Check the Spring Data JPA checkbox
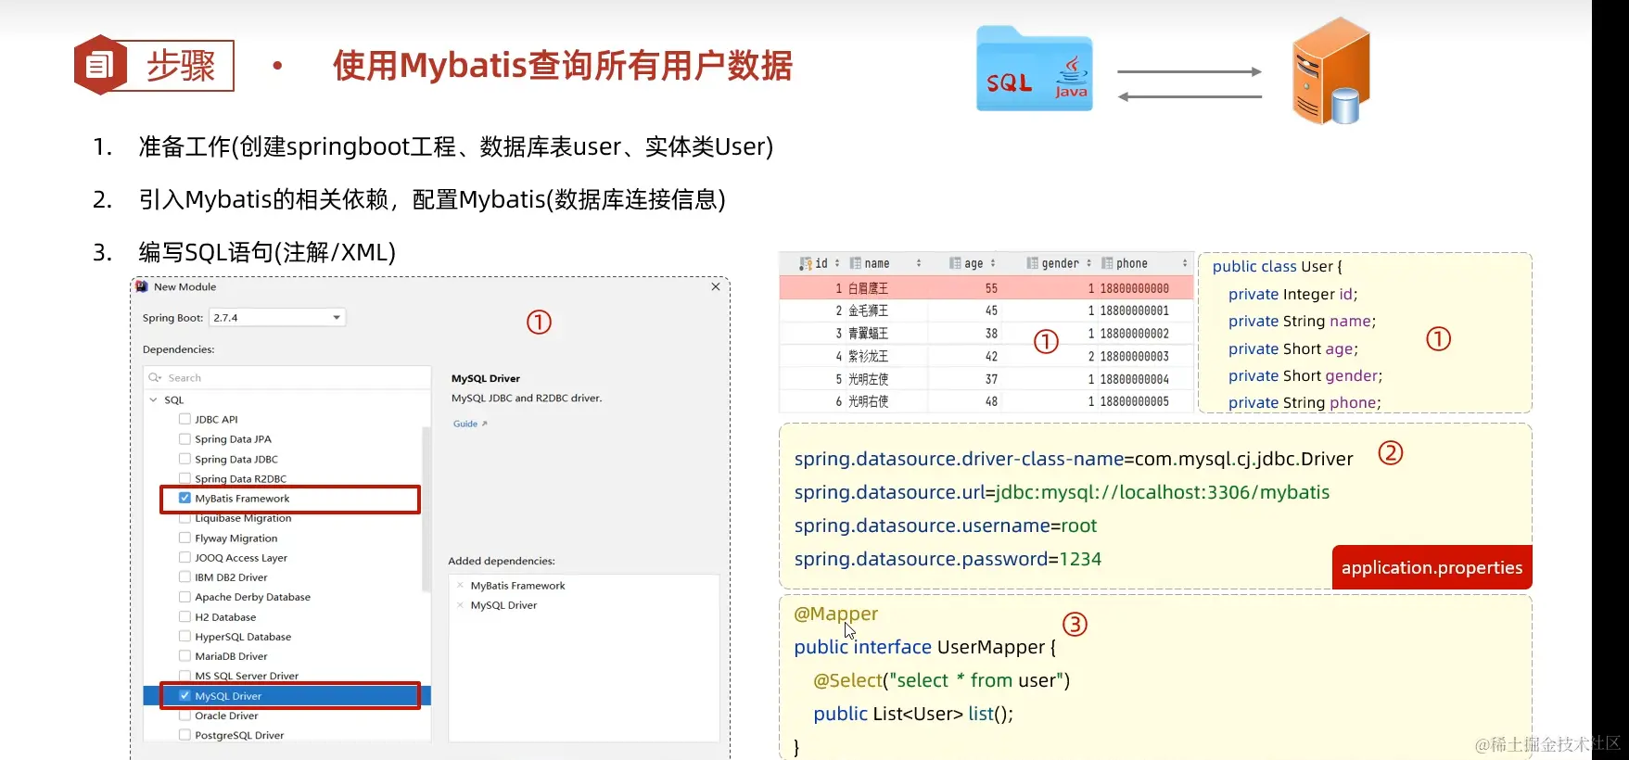The image size is (1629, 760). (x=185, y=439)
